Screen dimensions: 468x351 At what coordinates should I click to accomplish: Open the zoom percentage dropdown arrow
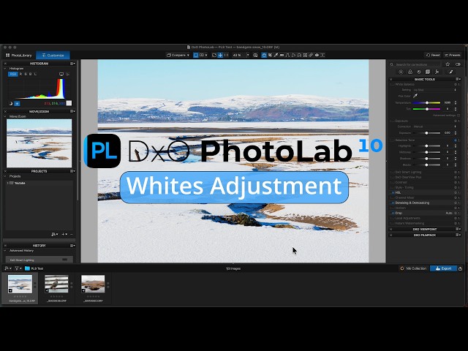point(247,56)
